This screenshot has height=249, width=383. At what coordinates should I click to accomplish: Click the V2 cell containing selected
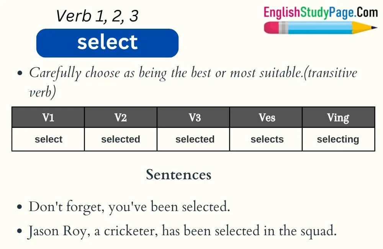coord(121,139)
